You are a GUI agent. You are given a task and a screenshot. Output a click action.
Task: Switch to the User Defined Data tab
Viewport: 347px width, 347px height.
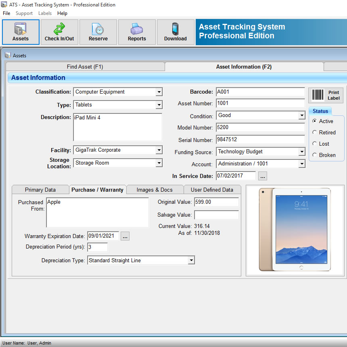(212, 190)
